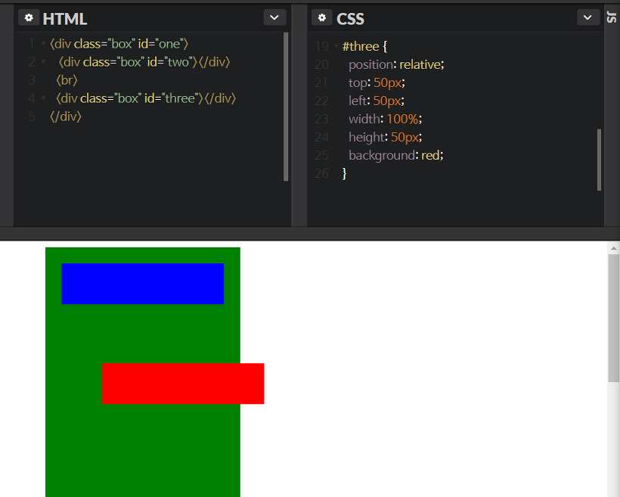Click the CSS editor vertical scrollbar thumb
This screenshot has width=620, height=497.
click(x=599, y=160)
